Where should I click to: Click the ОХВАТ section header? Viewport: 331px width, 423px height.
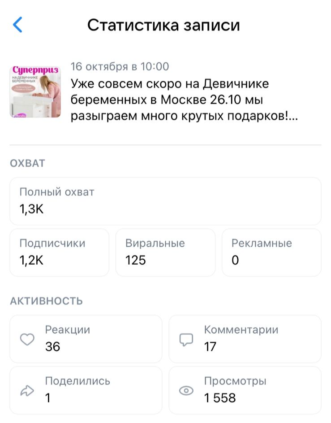(x=27, y=163)
